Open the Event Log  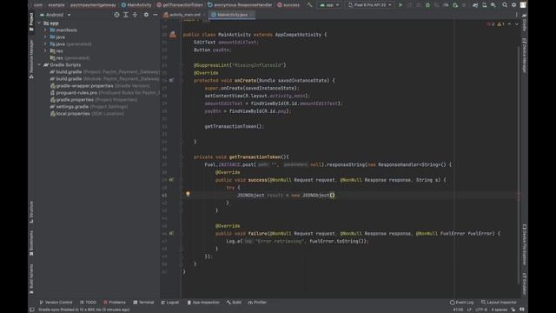pyautogui.click(x=461, y=303)
